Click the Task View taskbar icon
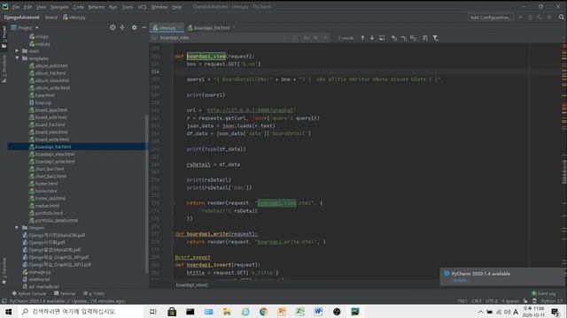 pyautogui.click(x=153, y=312)
